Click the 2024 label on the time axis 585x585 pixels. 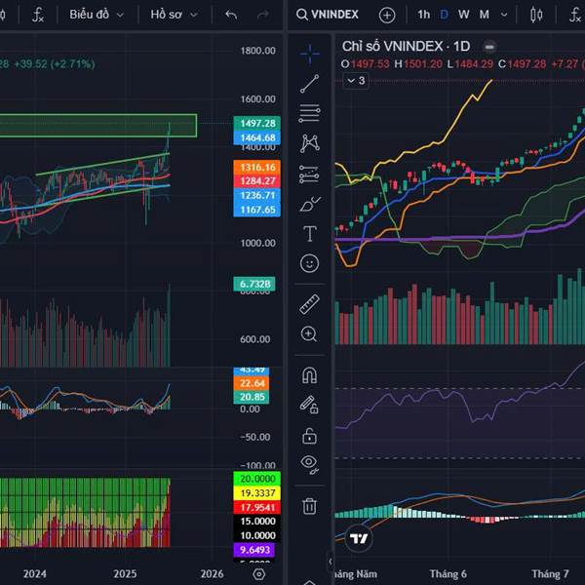pos(35,574)
